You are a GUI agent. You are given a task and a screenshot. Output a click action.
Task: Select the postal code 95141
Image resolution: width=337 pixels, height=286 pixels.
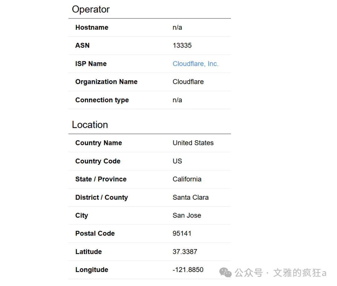tap(182, 233)
